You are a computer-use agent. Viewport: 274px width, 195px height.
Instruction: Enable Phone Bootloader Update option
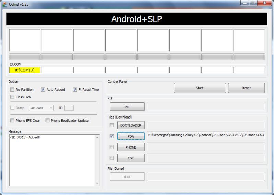[x=48, y=120]
